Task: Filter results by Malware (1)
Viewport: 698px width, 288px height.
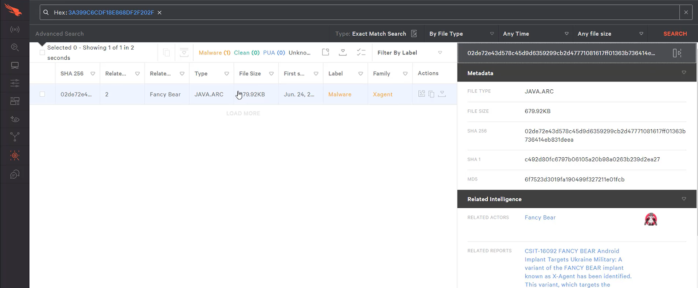Action: [x=215, y=53]
